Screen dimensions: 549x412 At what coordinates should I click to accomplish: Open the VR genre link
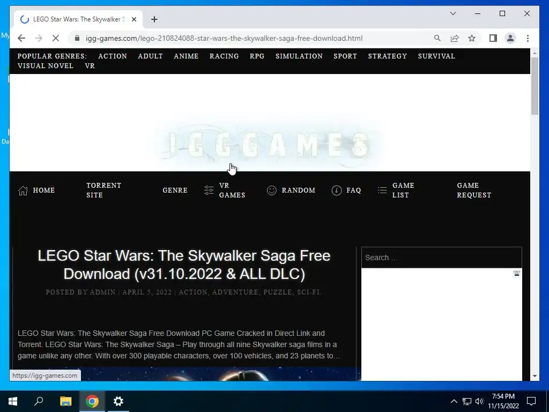click(x=90, y=66)
